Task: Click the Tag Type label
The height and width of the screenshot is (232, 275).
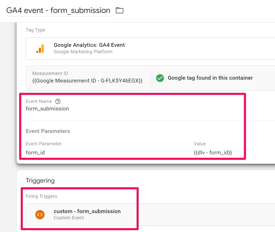Action: coord(36,30)
